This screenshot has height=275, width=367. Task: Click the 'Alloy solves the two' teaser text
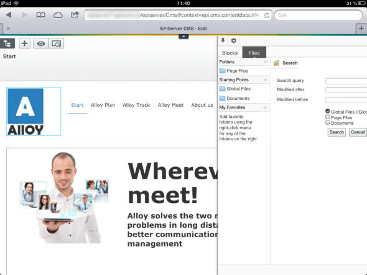[x=172, y=230]
